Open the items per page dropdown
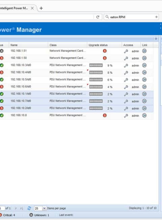 pyautogui.click(x=44, y=208)
